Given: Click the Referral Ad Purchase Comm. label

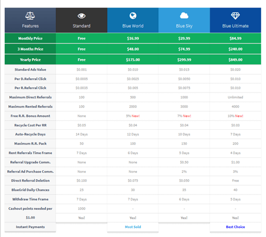Looking at the screenshot, I should click(30, 172).
